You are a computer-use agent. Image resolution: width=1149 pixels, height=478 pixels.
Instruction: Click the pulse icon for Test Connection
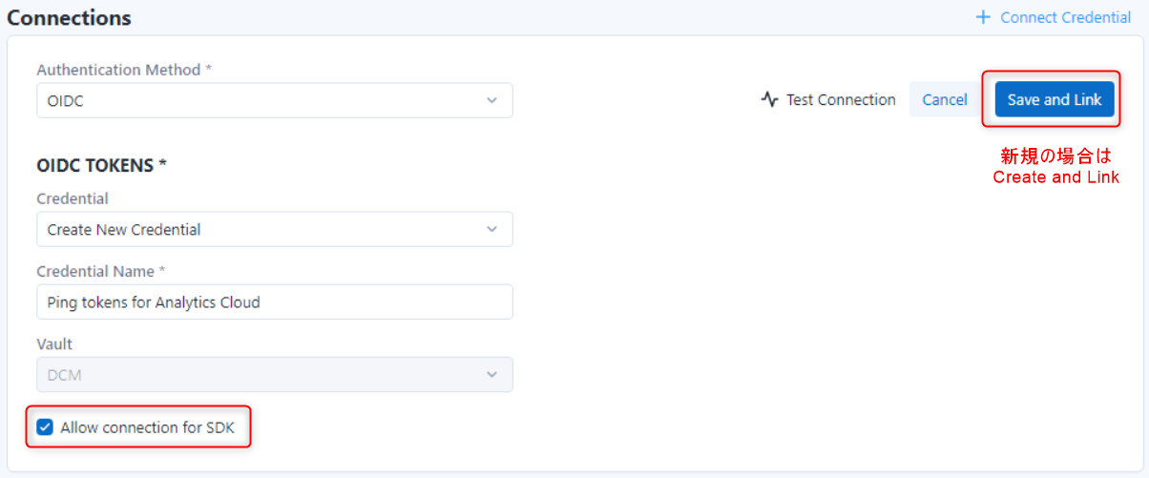click(x=770, y=100)
